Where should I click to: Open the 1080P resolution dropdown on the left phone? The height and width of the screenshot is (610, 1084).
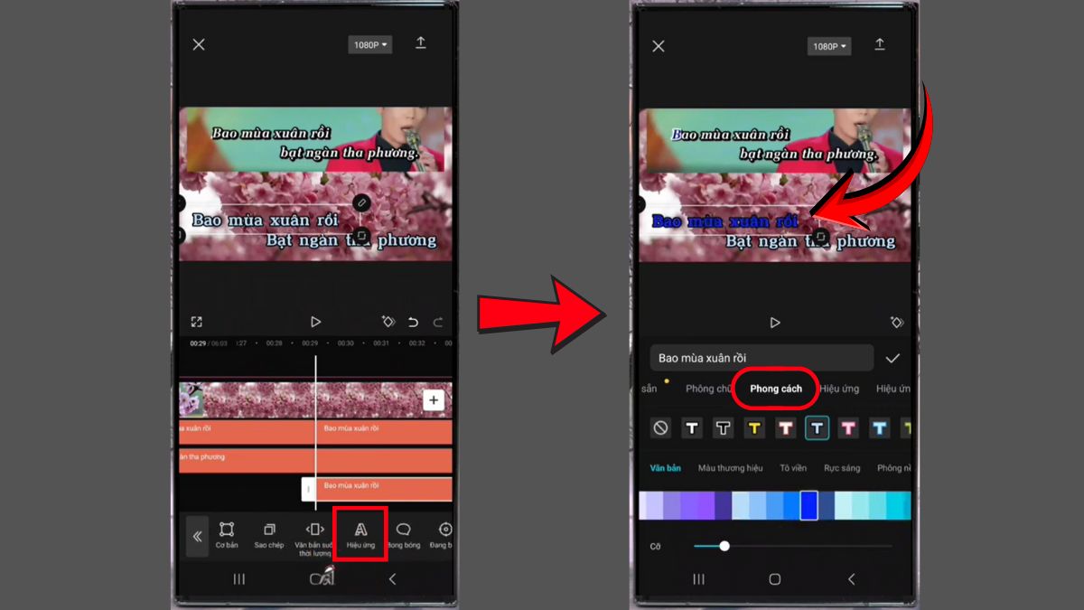tap(370, 45)
